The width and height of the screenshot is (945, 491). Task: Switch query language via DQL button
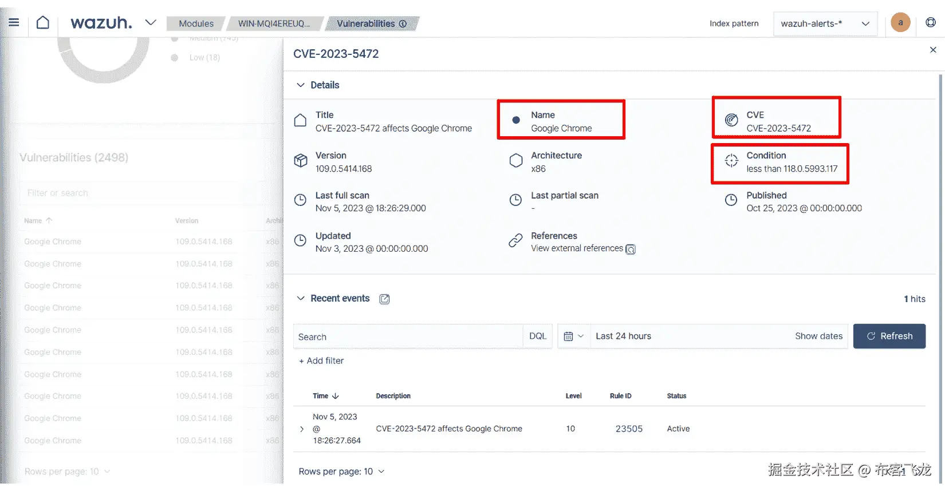(537, 336)
